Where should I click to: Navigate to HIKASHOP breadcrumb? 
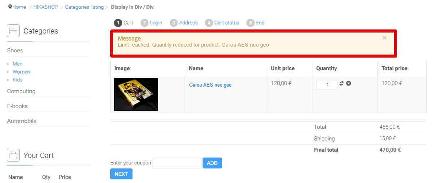(46, 7)
